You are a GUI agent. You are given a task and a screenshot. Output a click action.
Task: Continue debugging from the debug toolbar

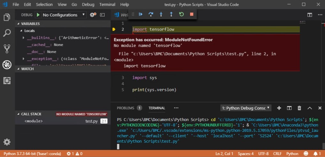click(x=141, y=14)
